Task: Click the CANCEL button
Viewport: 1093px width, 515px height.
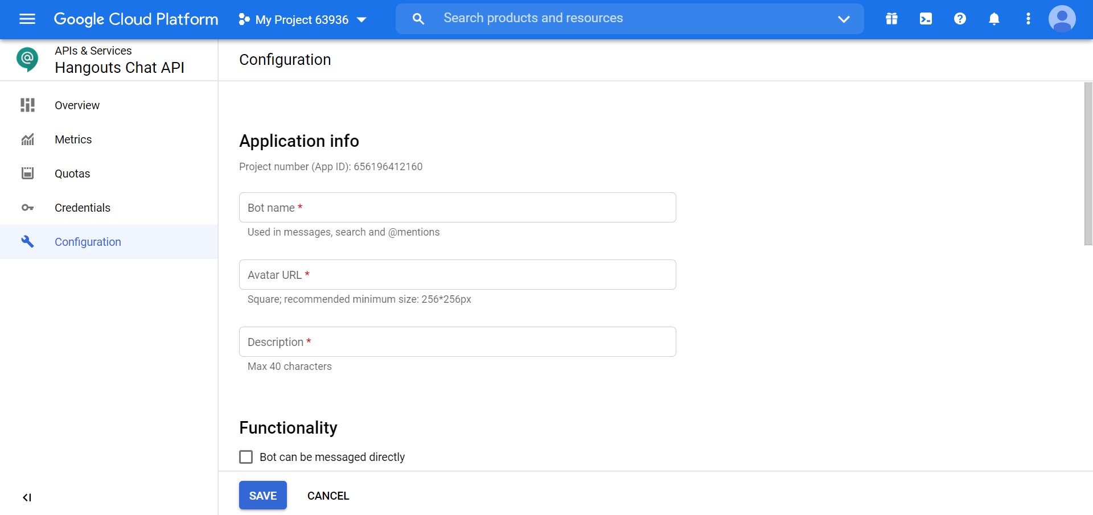Action: click(328, 496)
